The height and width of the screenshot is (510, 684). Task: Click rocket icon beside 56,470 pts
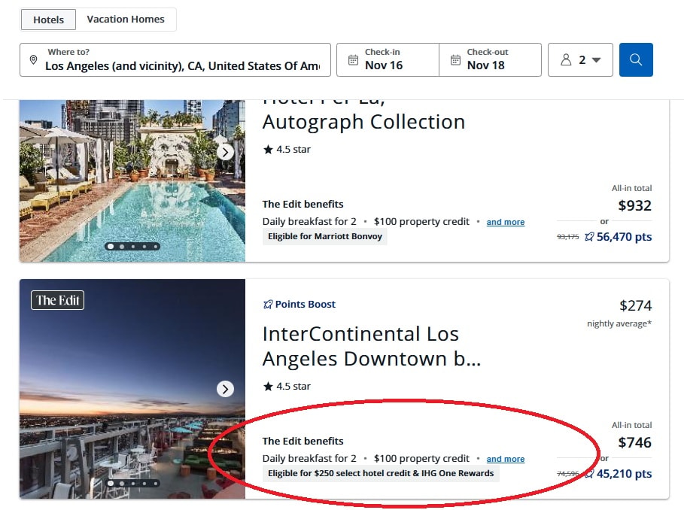pyautogui.click(x=589, y=237)
